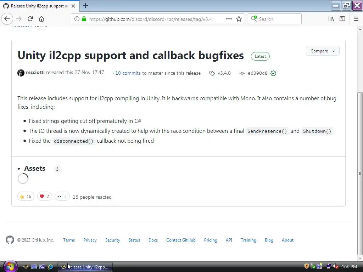Go back to the previous page
Screen dimensions: 363x272
[7, 19]
